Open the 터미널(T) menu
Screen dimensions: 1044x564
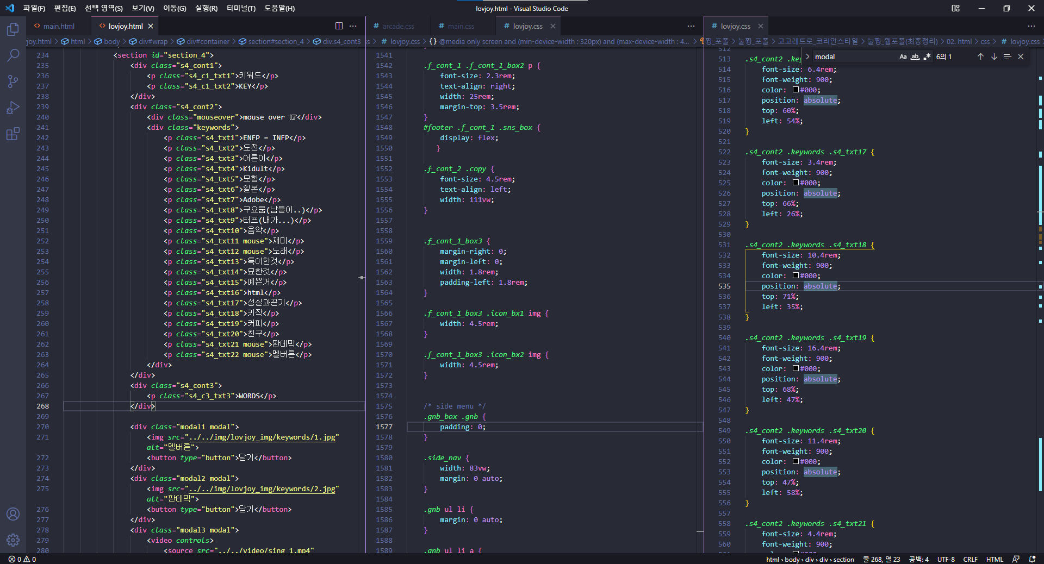[241, 8]
